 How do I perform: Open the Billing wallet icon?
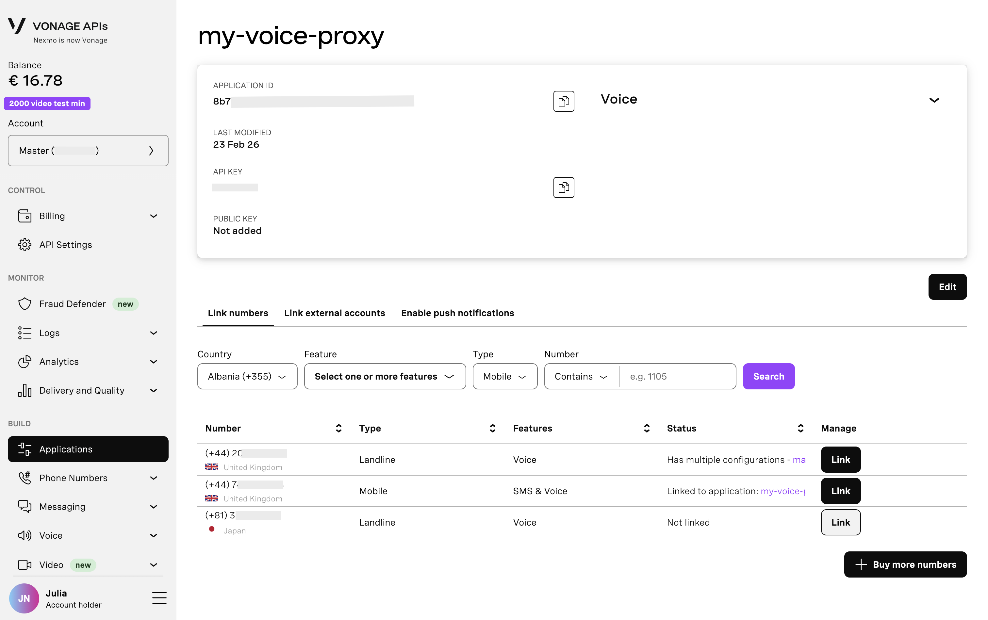[25, 216]
